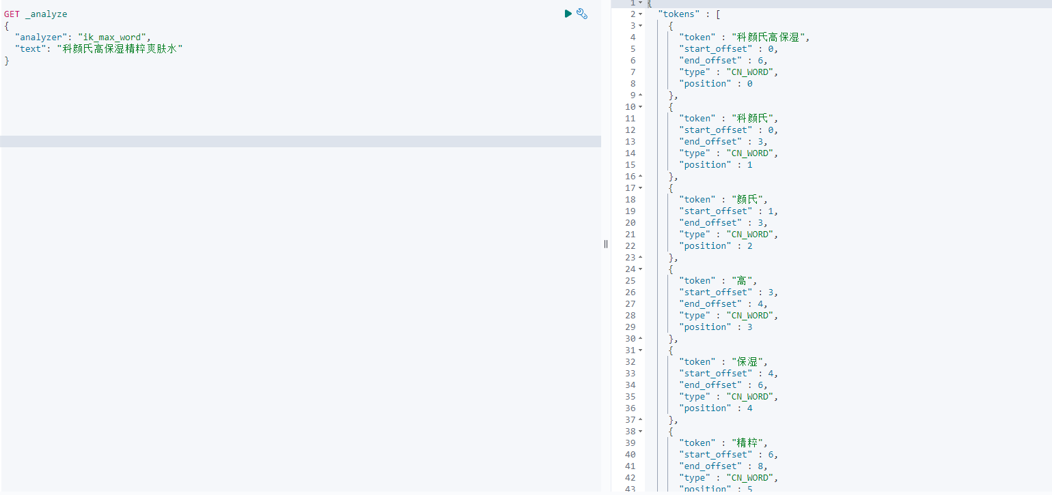
Task: Place cursor on the GET _analyze line
Action: tap(36, 14)
